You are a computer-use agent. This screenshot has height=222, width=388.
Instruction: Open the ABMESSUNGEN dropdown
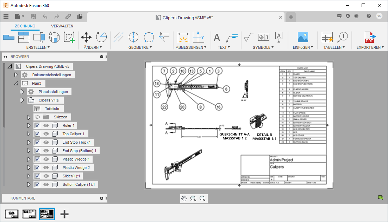tap(191, 47)
